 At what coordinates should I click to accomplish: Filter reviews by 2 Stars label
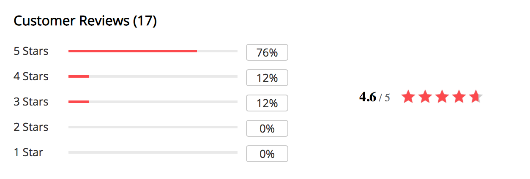(x=31, y=127)
